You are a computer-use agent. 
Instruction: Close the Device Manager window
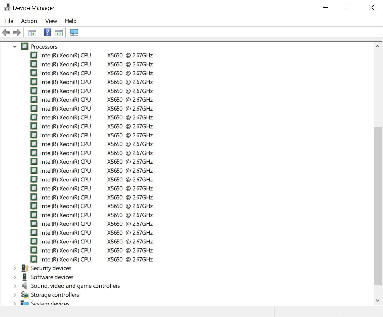372,8
